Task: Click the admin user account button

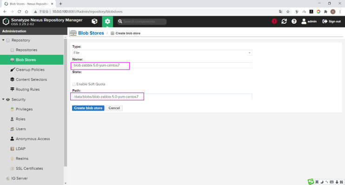Action: (x=309, y=21)
